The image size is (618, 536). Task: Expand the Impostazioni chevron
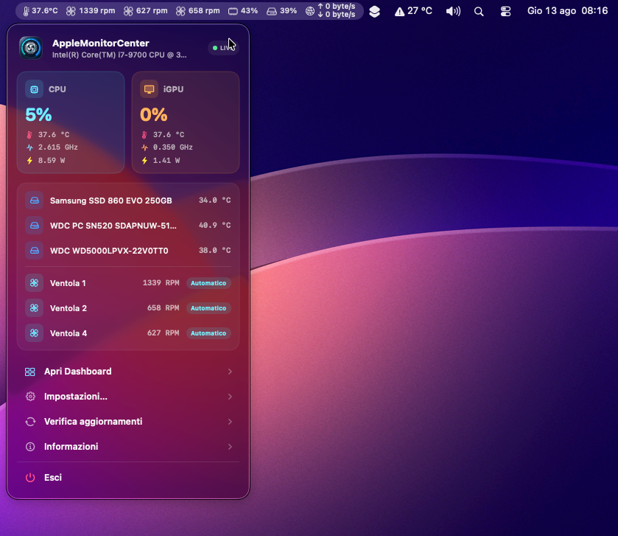coord(230,397)
